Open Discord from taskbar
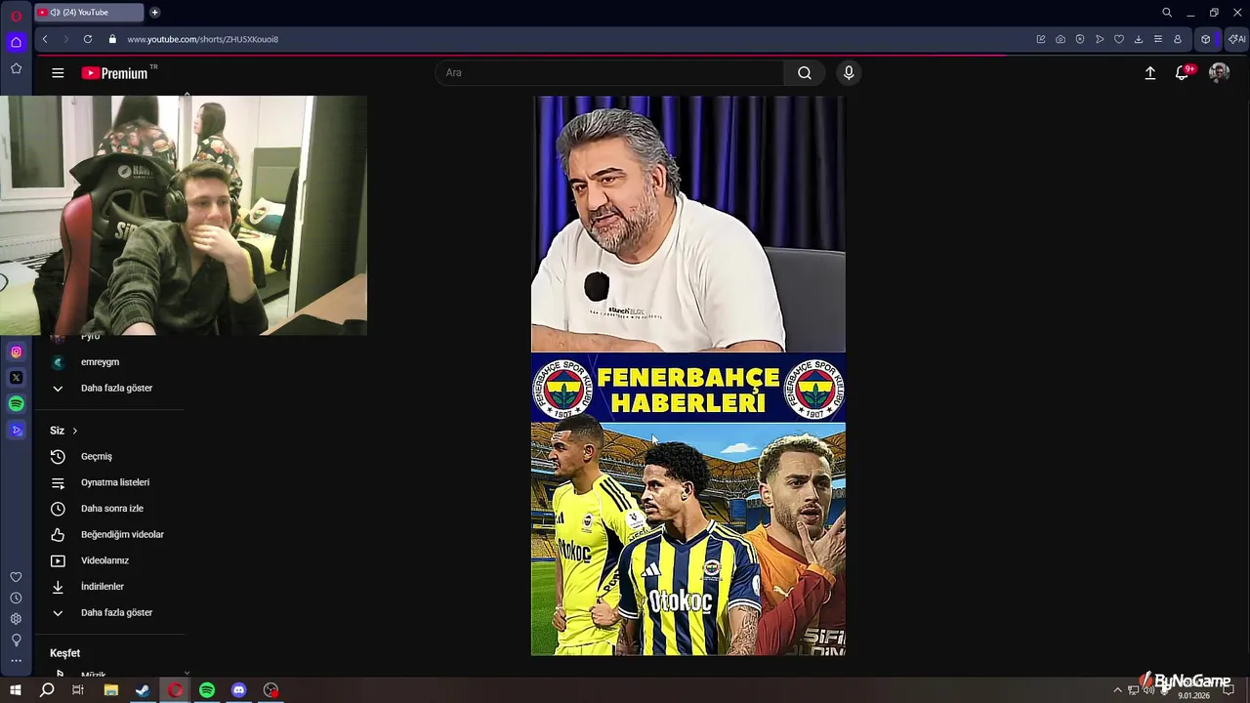The height and width of the screenshot is (703, 1250). [x=239, y=690]
